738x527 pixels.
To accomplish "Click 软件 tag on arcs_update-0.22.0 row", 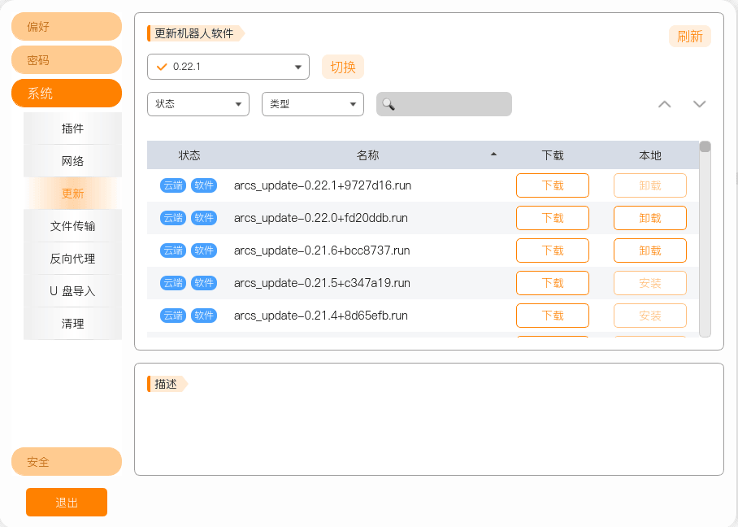I will (x=204, y=218).
